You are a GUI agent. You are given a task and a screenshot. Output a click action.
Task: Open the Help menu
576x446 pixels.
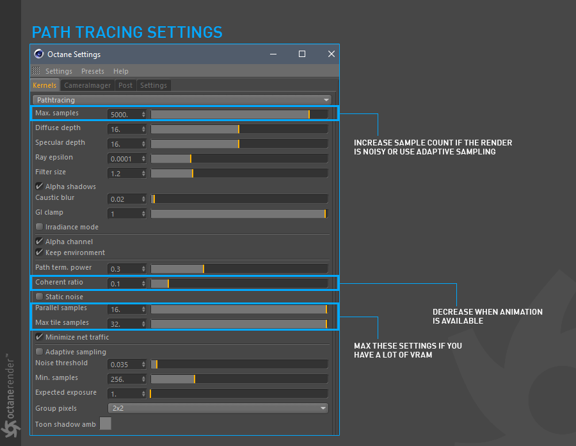point(121,71)
